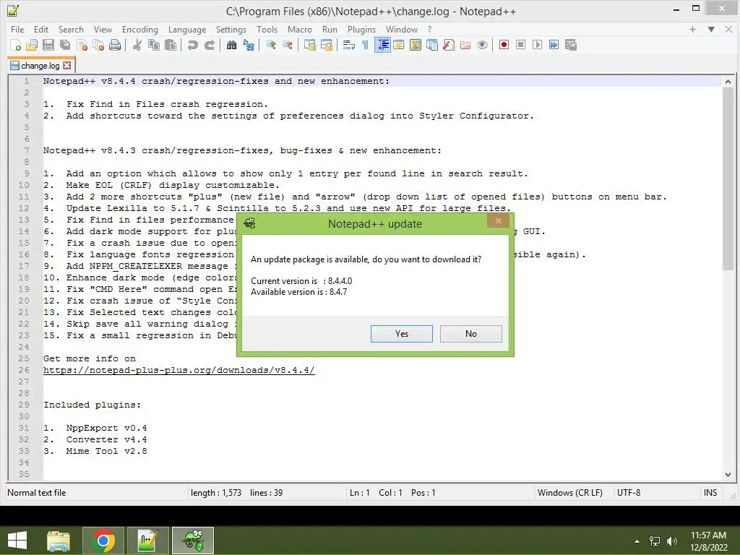This screenshot has width=740, height=555.
Task: Open the Windows Start button
Action: [x=17, y=541]
